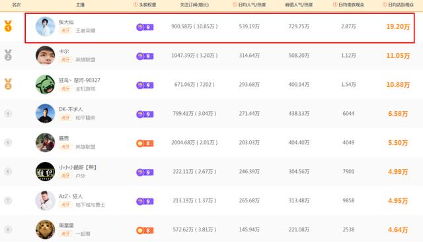Click the gold first-place medal icon
The height and width of the screenshot is (242, 423).
8,26
